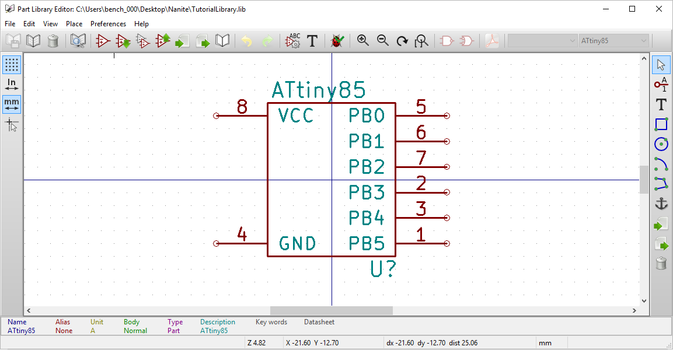The height and width of the screenshot is (350, 673).
Task: Open the Place menu
Action: (x=74, y=24)
